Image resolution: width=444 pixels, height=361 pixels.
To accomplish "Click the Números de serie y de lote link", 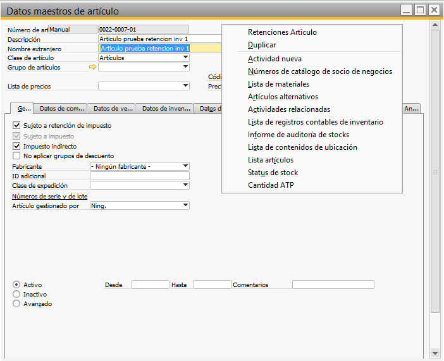I will tap(49, 197).
